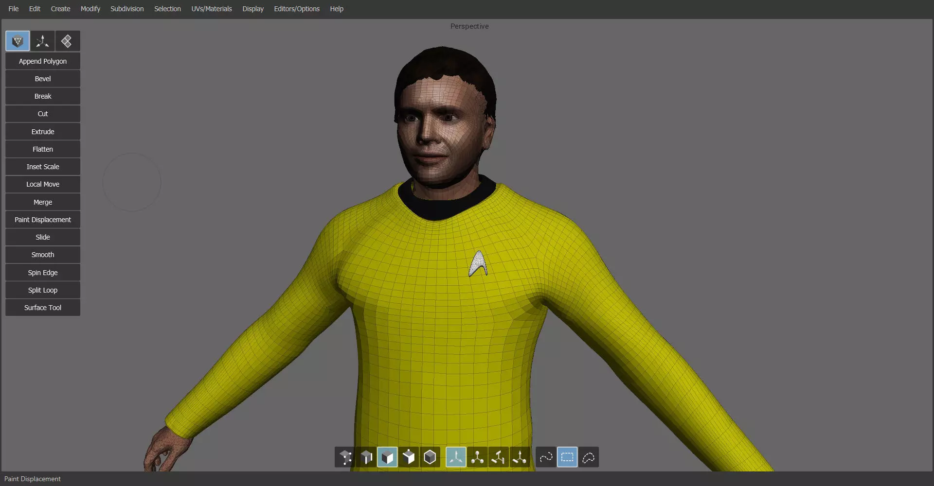Open the UVs/Materials menu
The width and height of the screenshot is (934, 486).
212,9
